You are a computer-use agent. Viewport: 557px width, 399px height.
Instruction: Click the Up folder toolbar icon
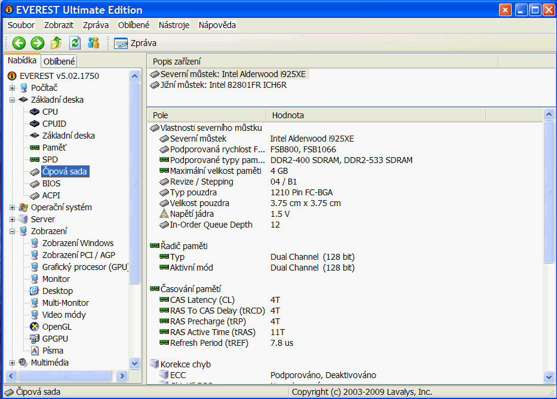56,43
